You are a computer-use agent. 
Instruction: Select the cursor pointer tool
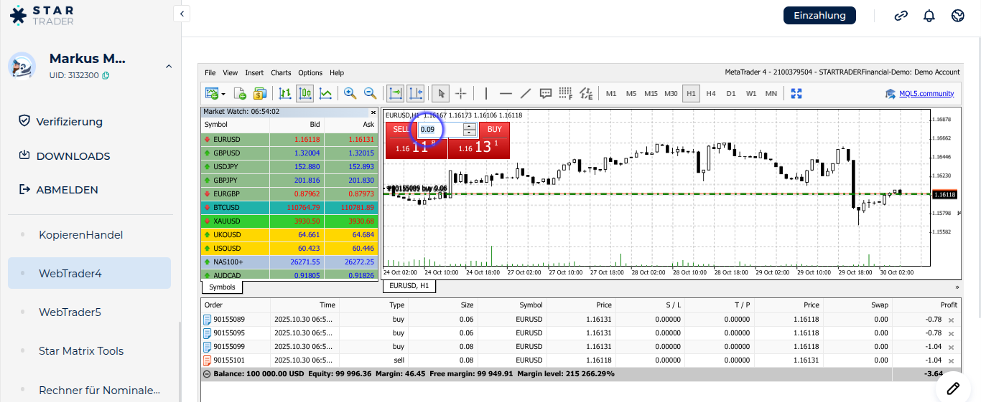(x=441, y=93)
